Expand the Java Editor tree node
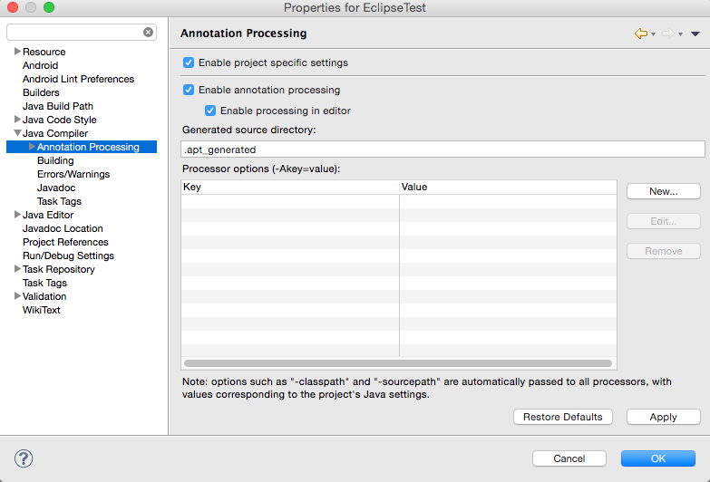The width and height of the screenshot is (710, 482). pos(17,215)
